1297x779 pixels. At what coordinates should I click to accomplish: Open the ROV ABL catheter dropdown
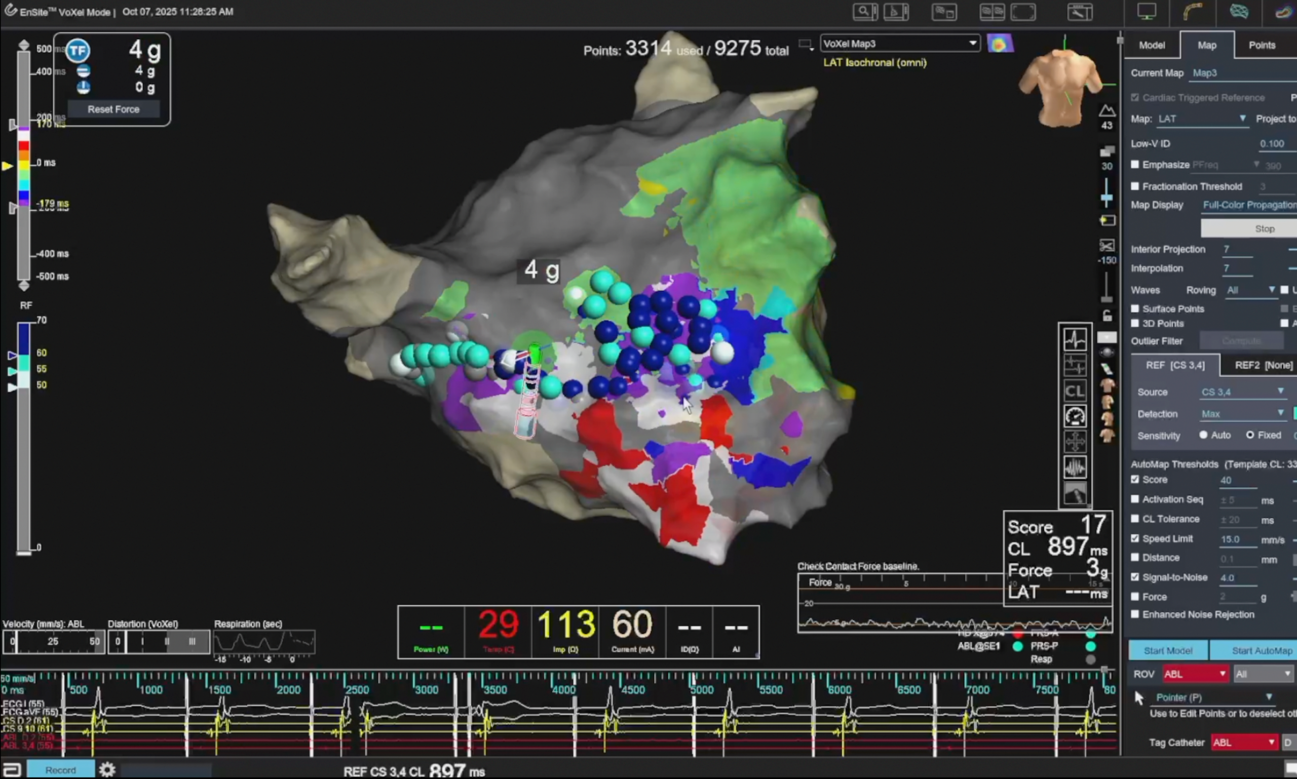point(1195,674)
